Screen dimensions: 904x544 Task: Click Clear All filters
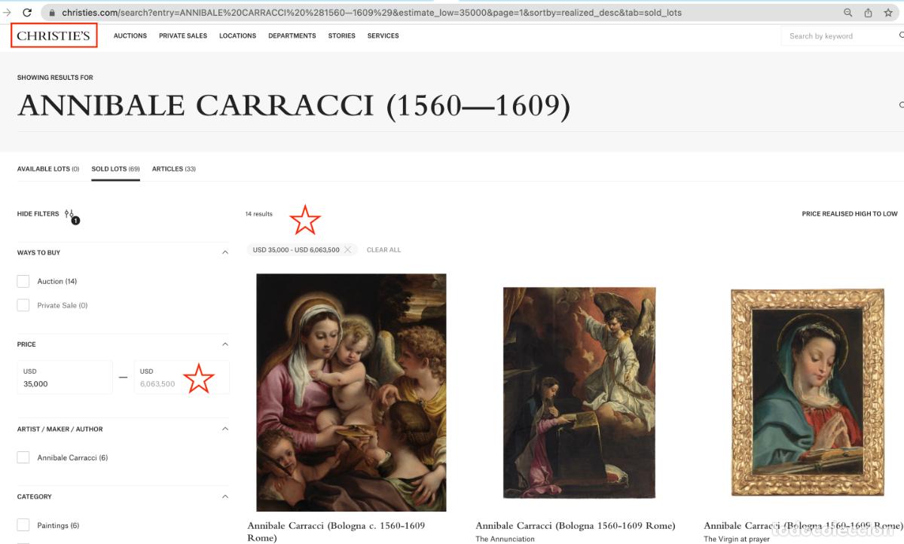click(383, 249)
